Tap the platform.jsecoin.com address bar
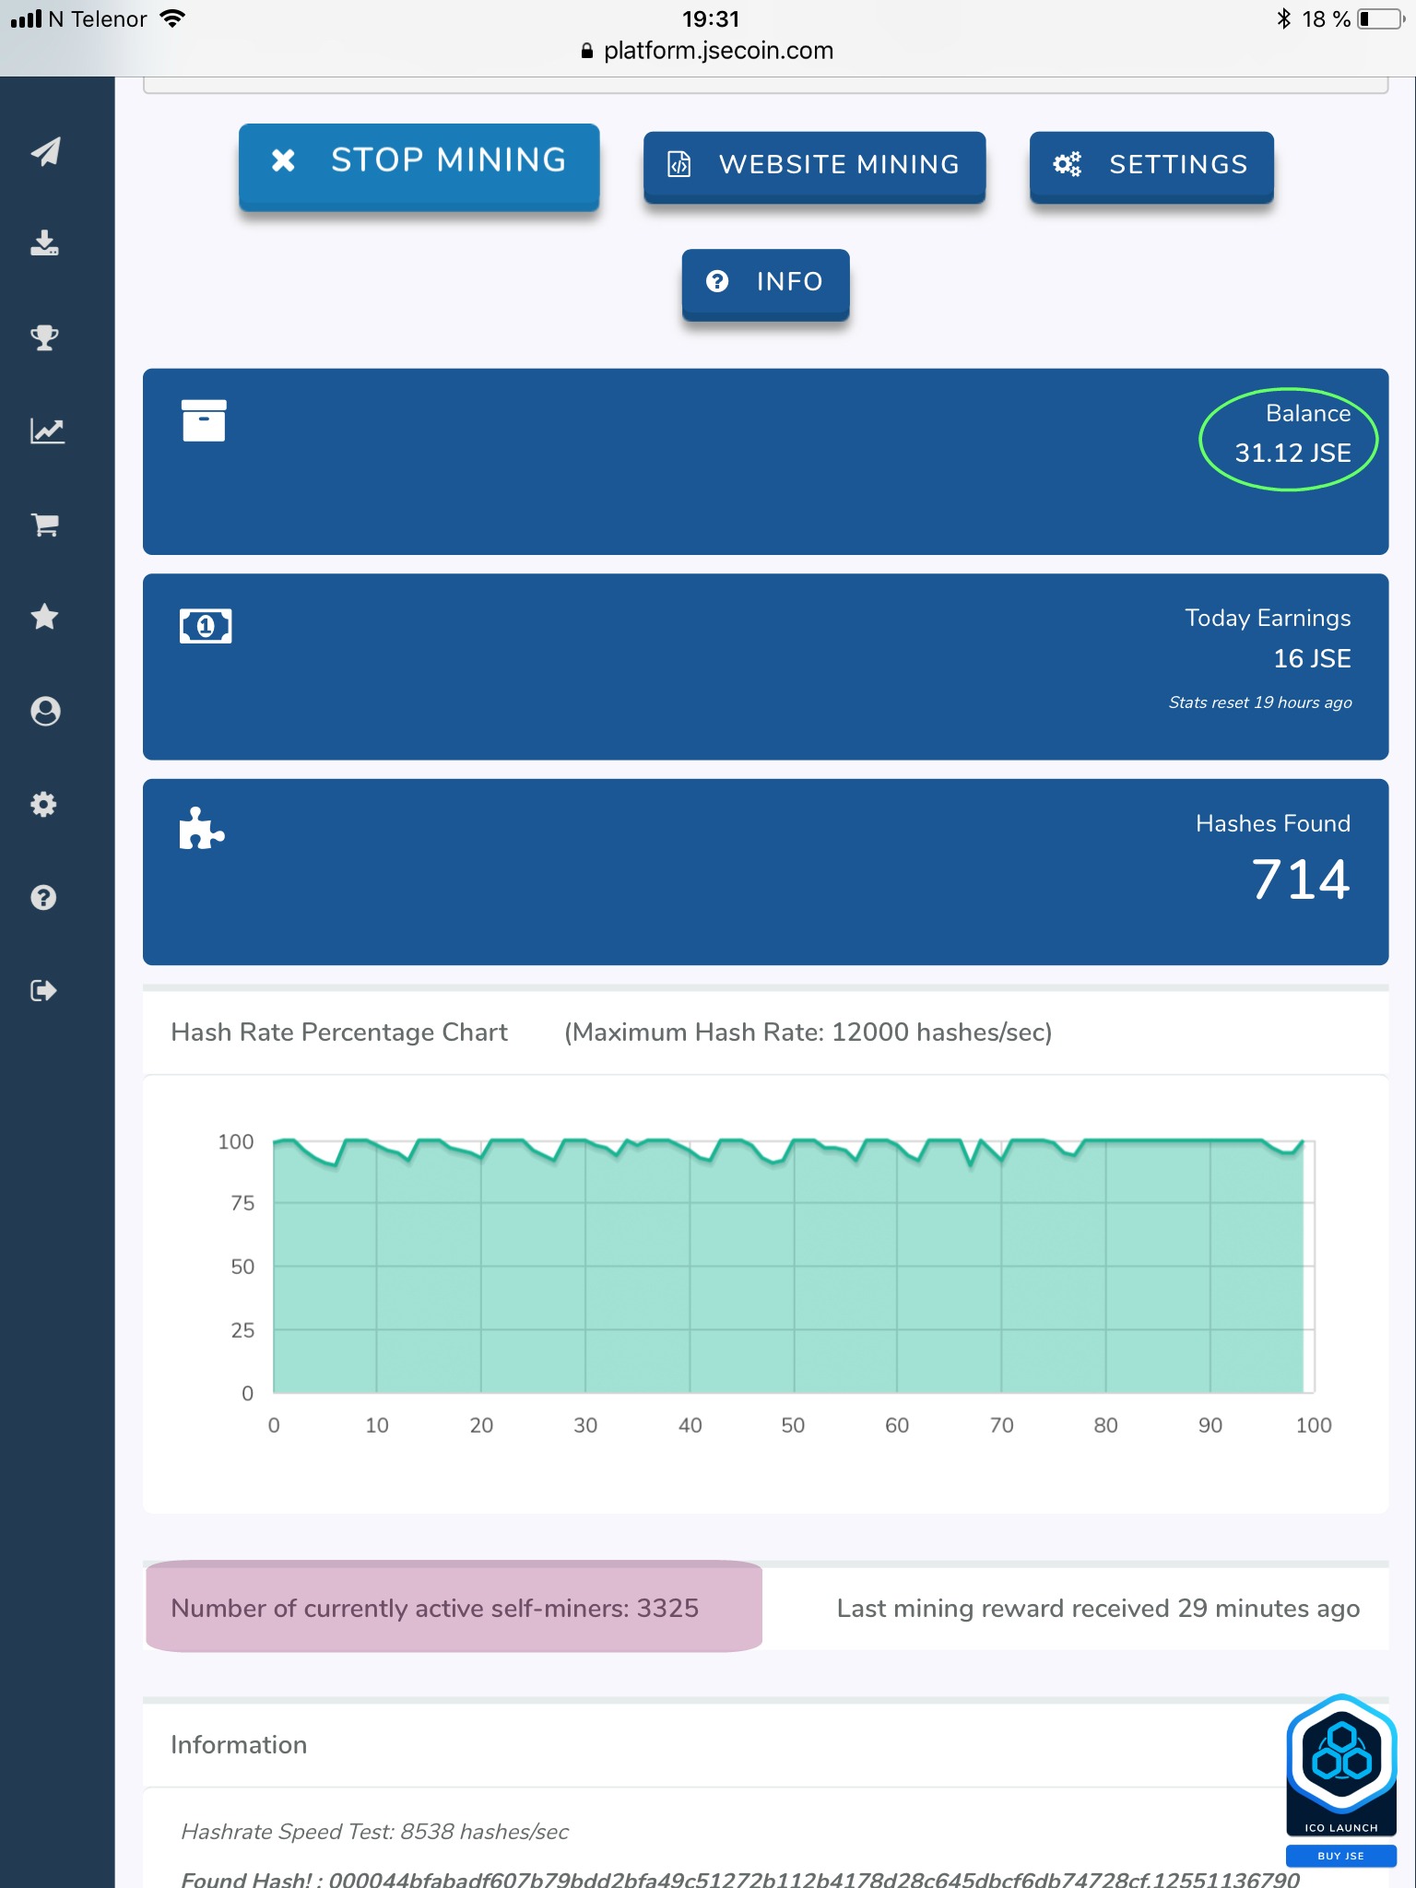 coord(708,51)
